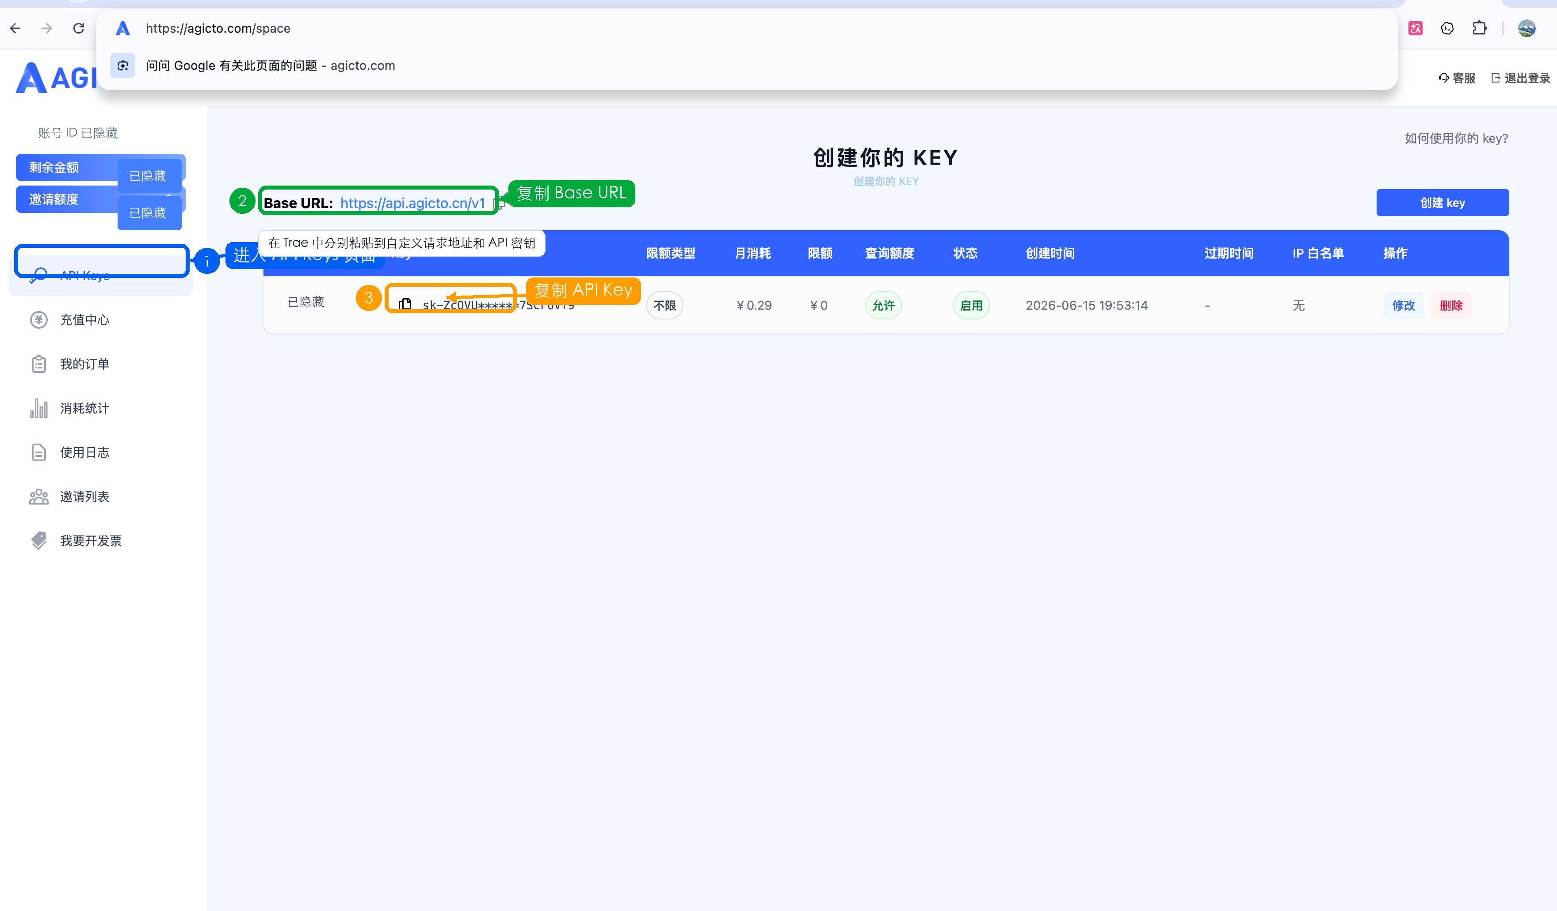Click the 邀请额度 invitation quota card
Image resolution: width=1557 pixels, height=911 pixels.
tap(101, 199)
